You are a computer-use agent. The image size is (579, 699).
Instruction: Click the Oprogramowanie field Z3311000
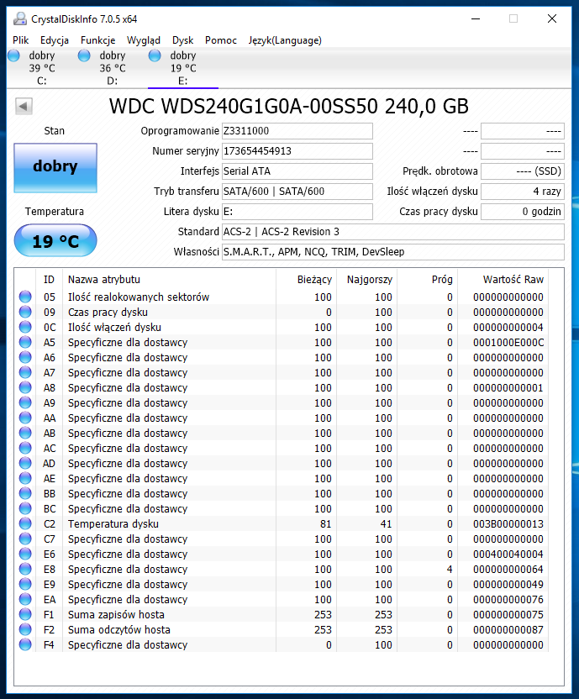tap(297, 131)
